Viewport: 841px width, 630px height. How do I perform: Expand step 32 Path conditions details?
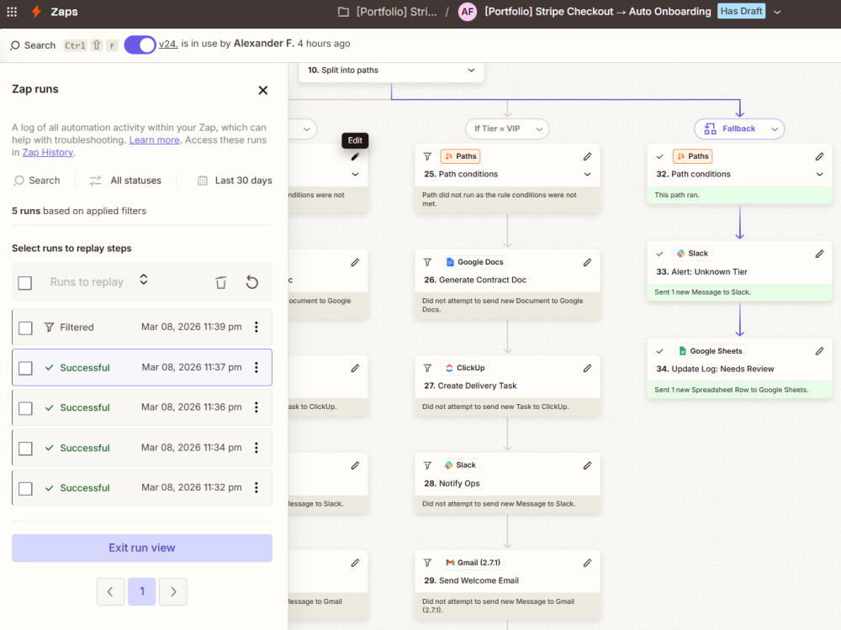point(819,174)
